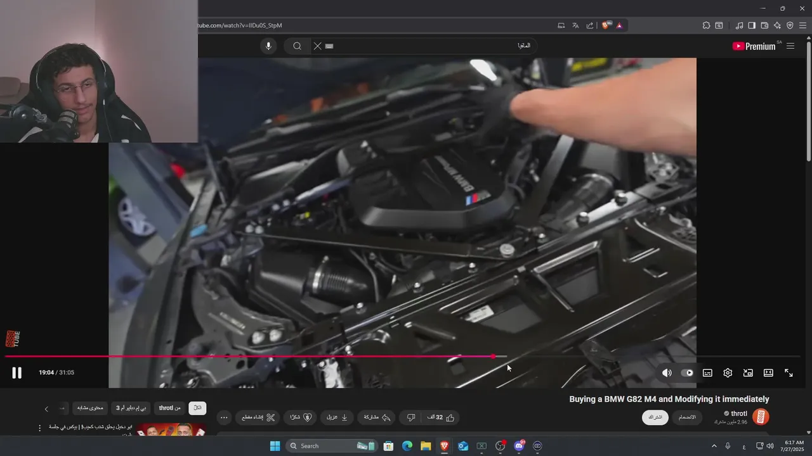Image resolution: width=812 pixels, height=456 pixels.
Task: Click the page vertical scrollbar
Action: 808,101
